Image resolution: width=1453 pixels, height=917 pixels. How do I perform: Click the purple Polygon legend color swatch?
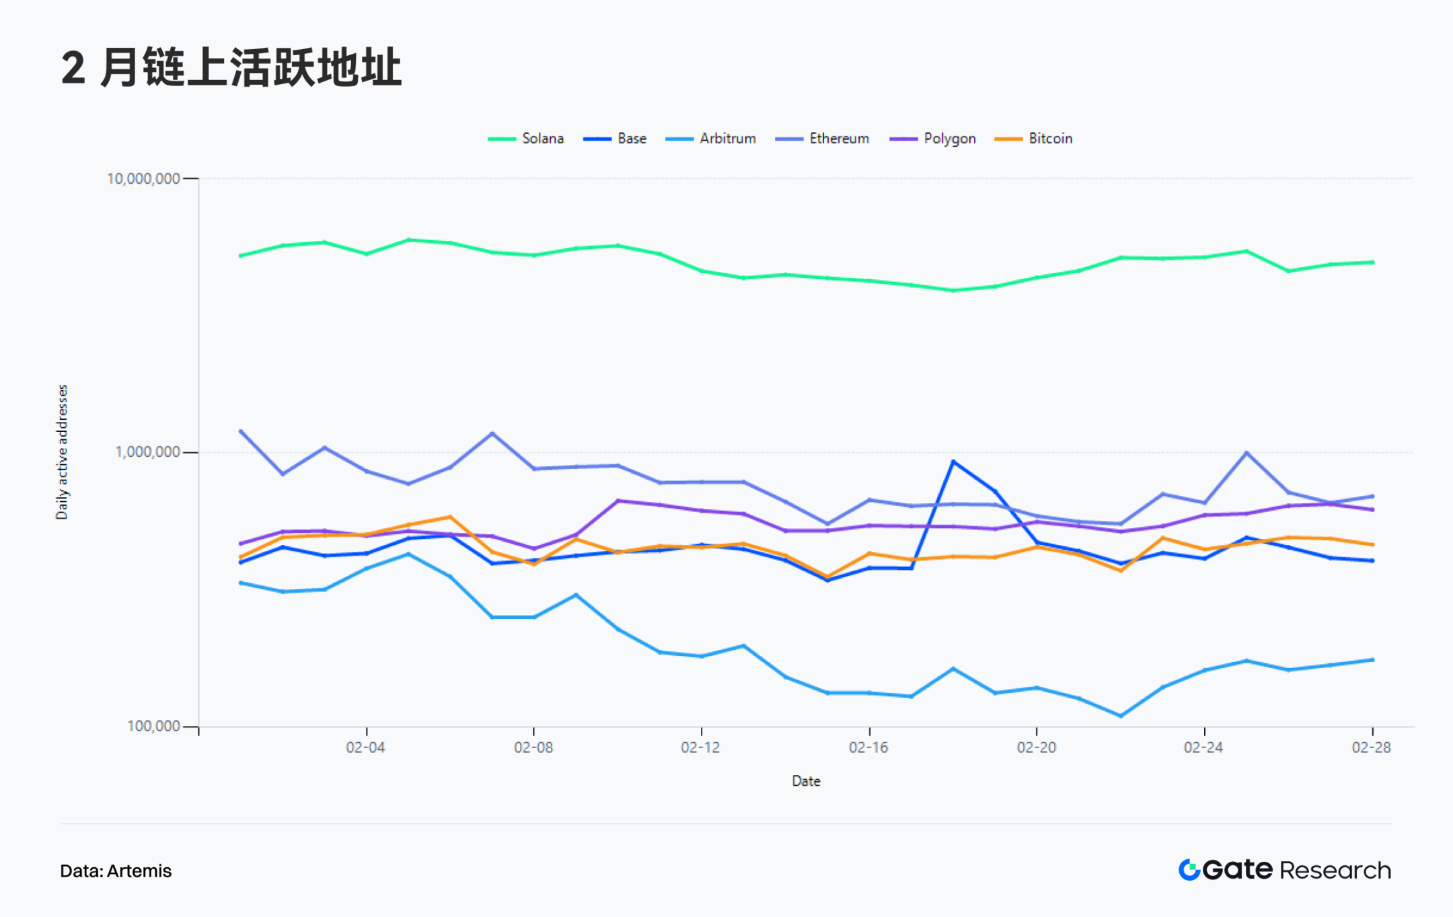903,139
